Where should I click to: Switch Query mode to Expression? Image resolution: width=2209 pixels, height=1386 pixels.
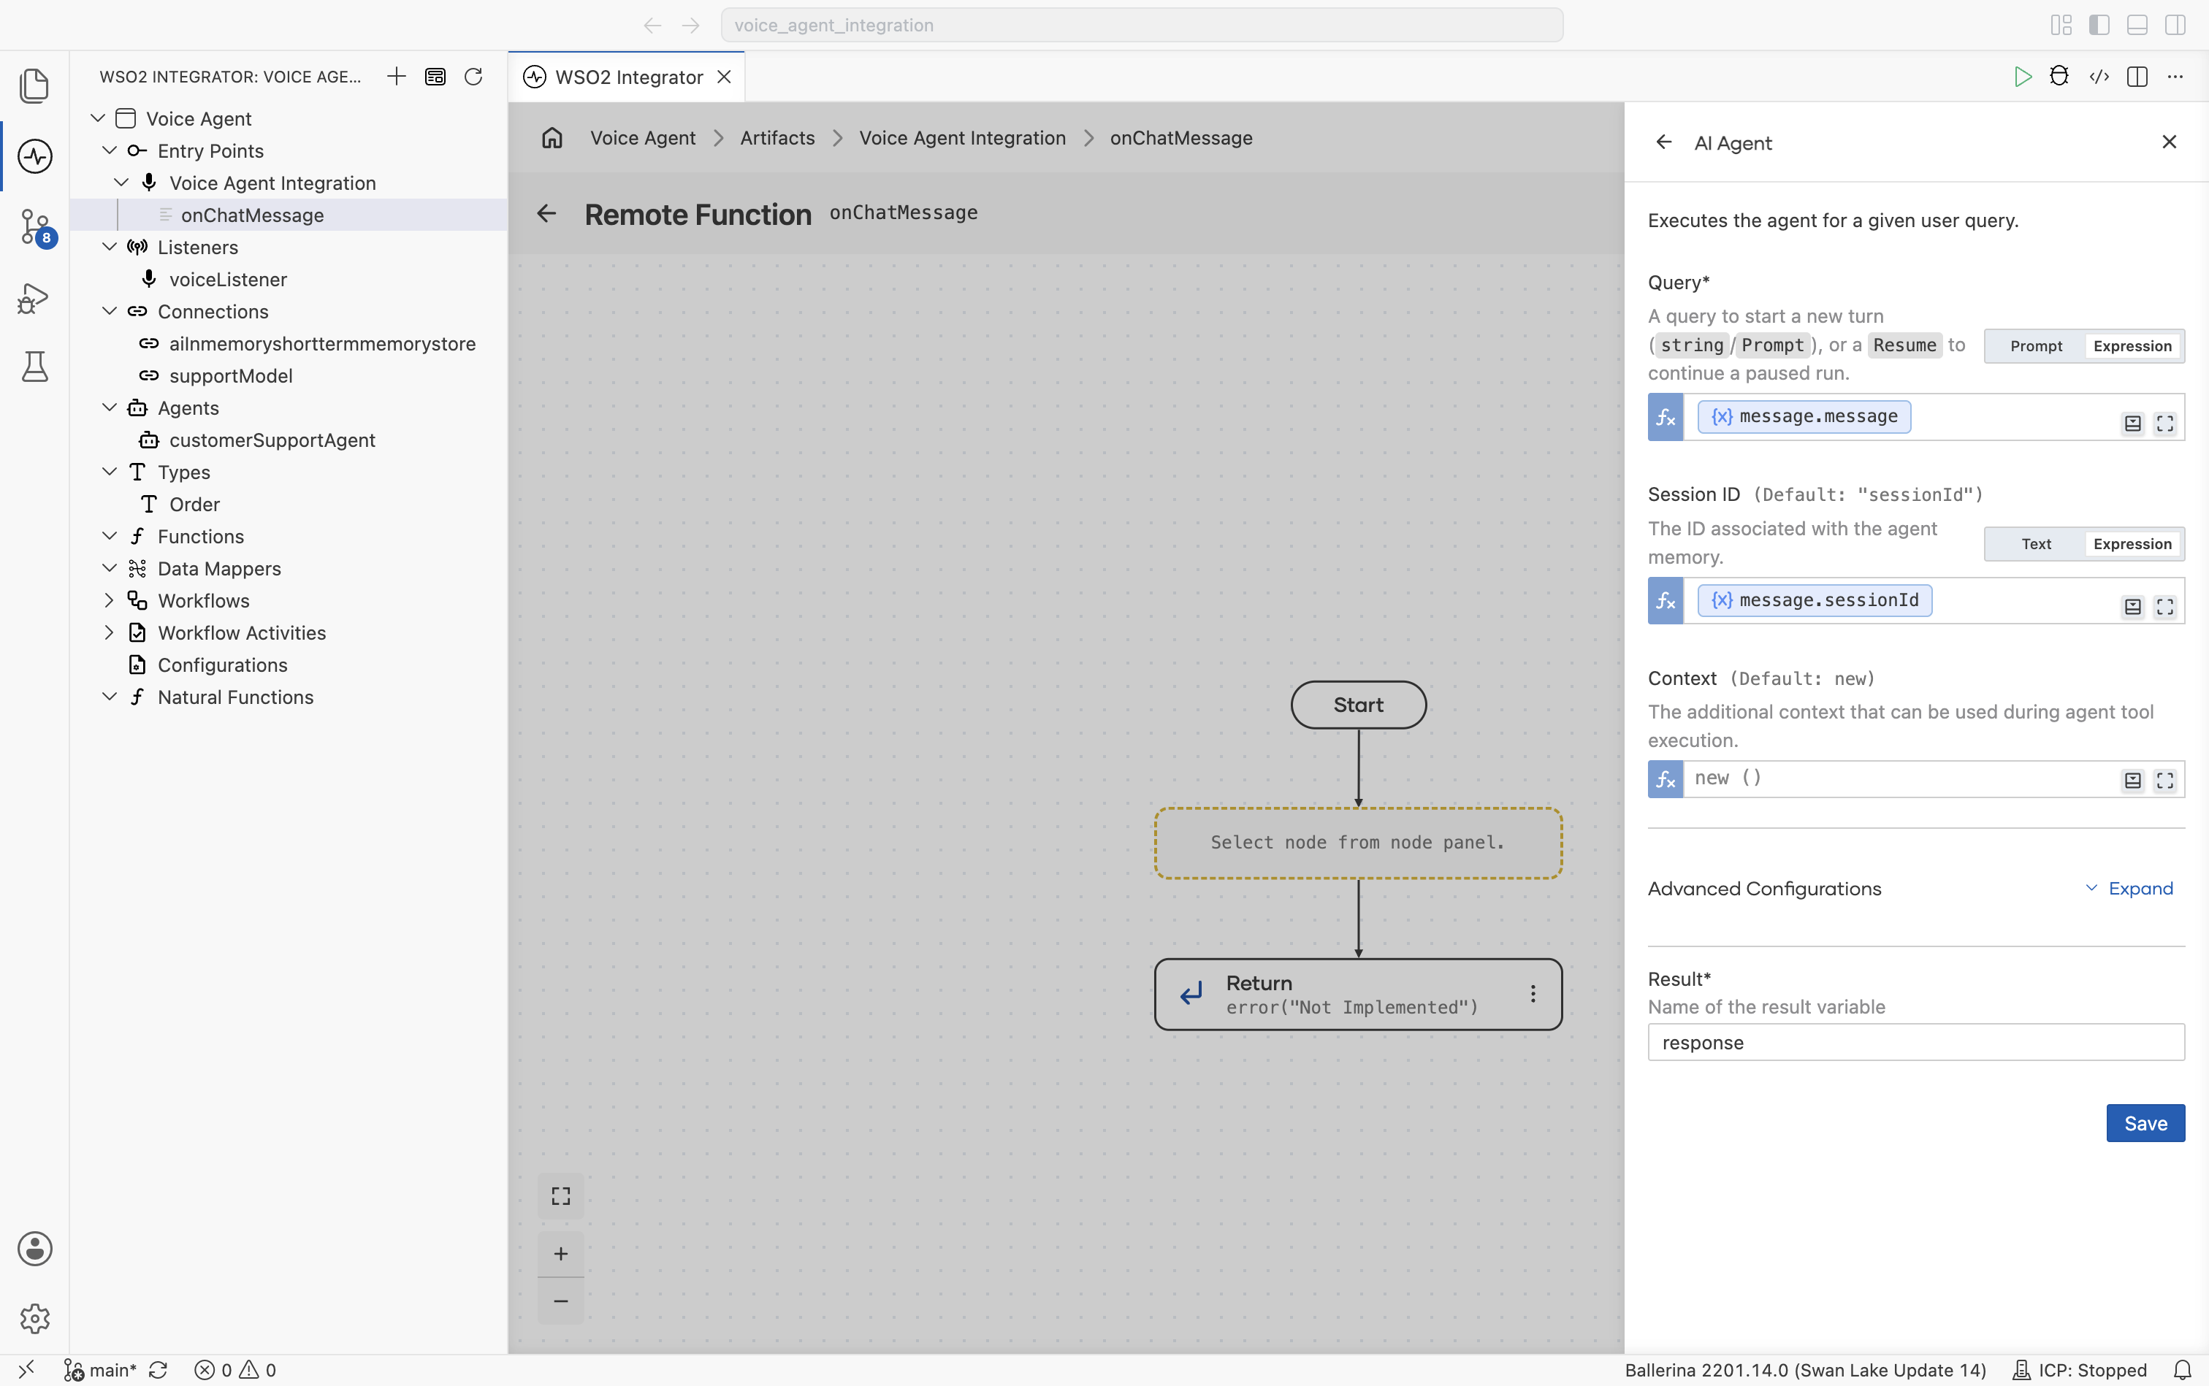click(x=2132, y=345)
